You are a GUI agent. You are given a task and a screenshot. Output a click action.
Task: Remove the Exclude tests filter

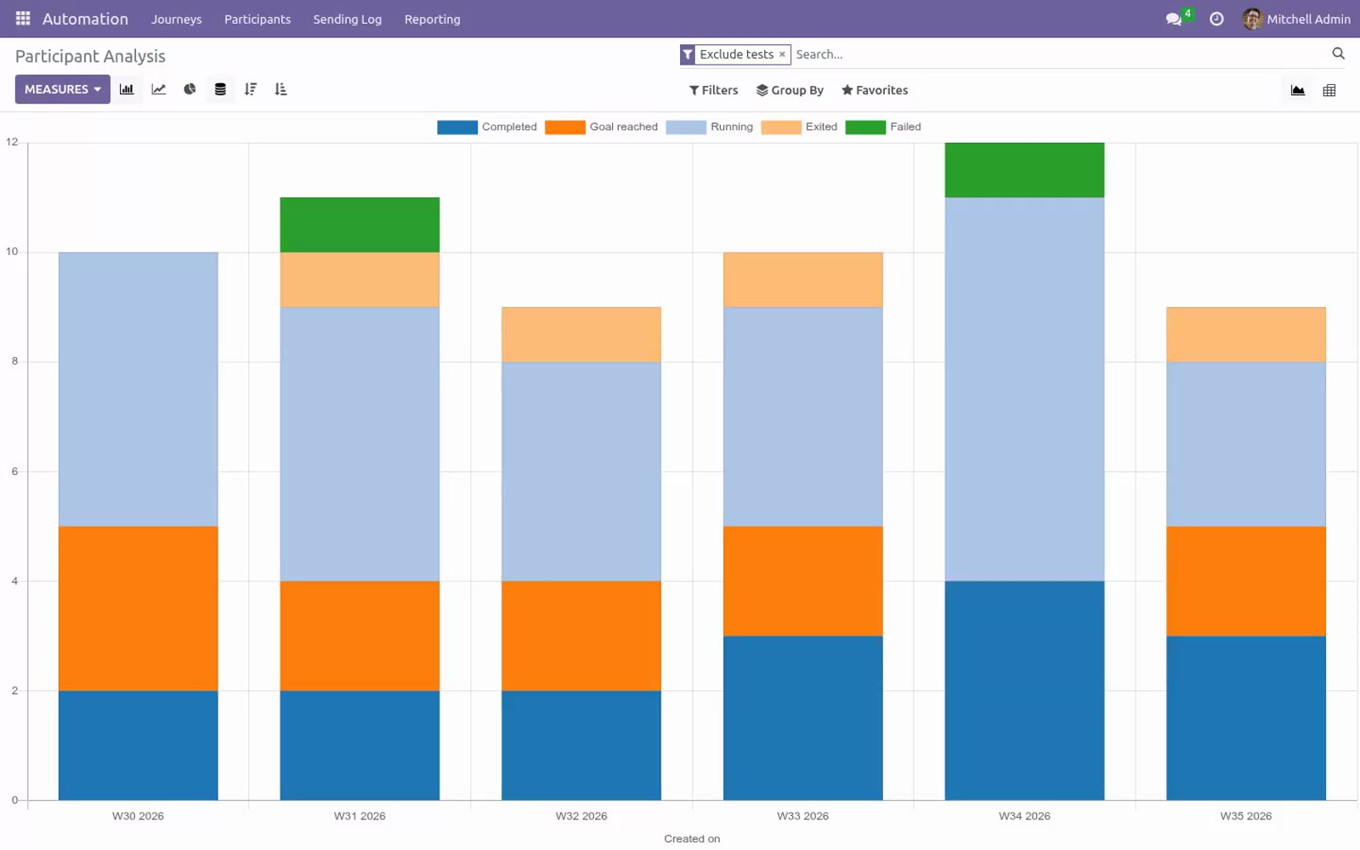(x=782, y=54)
